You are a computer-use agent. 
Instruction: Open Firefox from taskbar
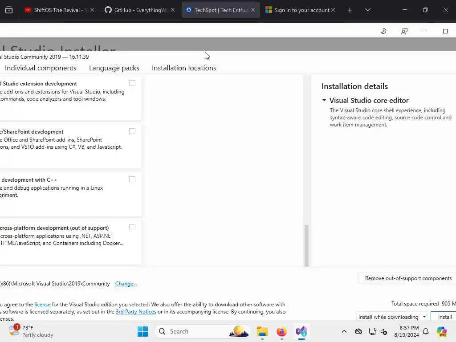coord(281,331)
